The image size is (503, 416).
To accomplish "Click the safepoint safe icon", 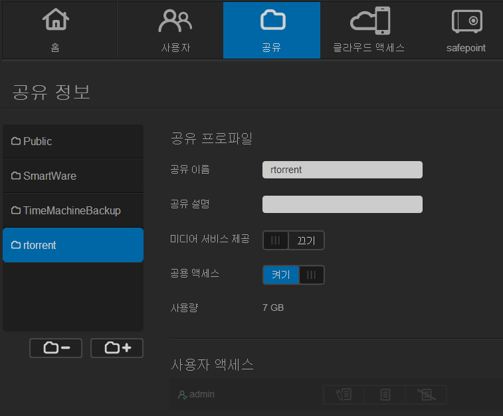I will point(466,21).
